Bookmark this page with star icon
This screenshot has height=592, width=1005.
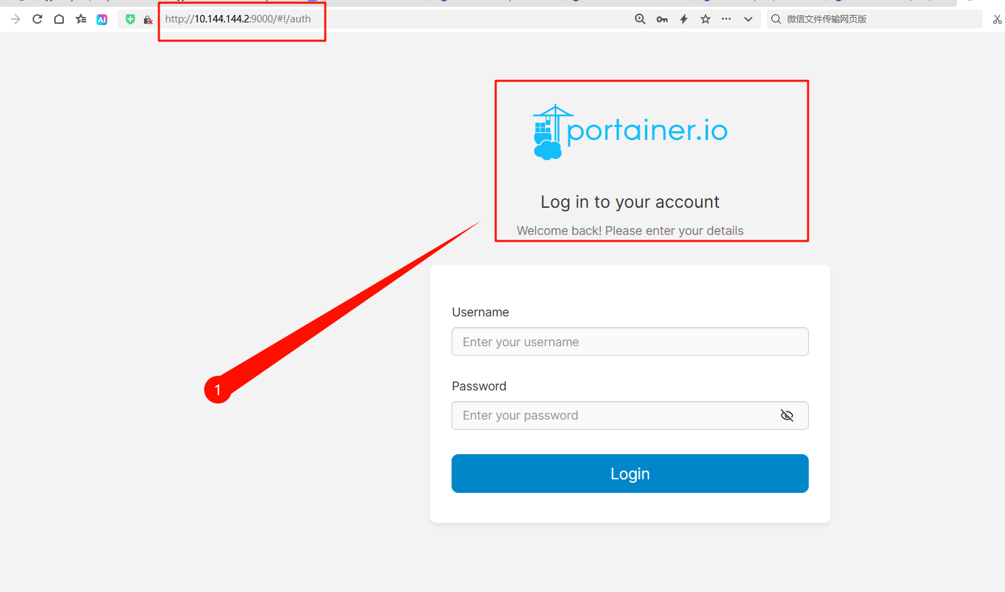706,19
